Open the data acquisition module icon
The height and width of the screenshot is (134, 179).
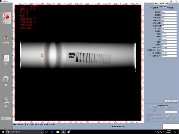(6, 16)
